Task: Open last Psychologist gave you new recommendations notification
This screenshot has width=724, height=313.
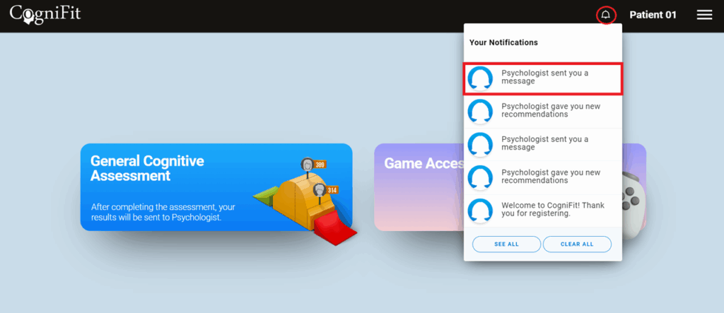Action: 543,177
